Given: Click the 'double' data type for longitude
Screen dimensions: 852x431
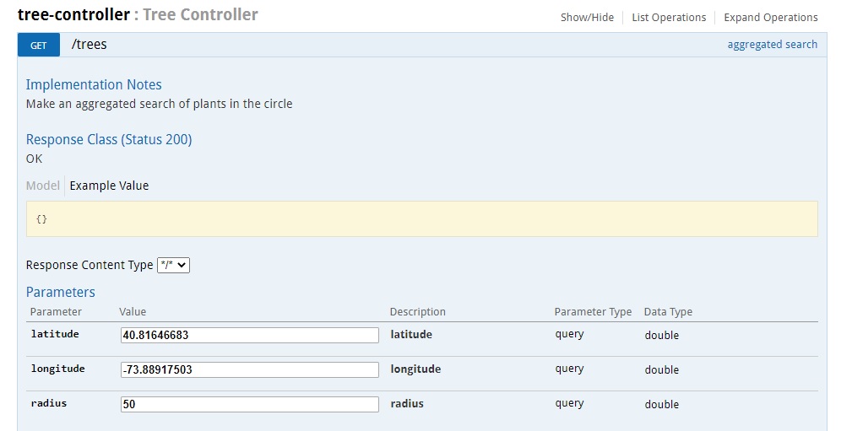Looking at the screenshot, I should point(662,370).
